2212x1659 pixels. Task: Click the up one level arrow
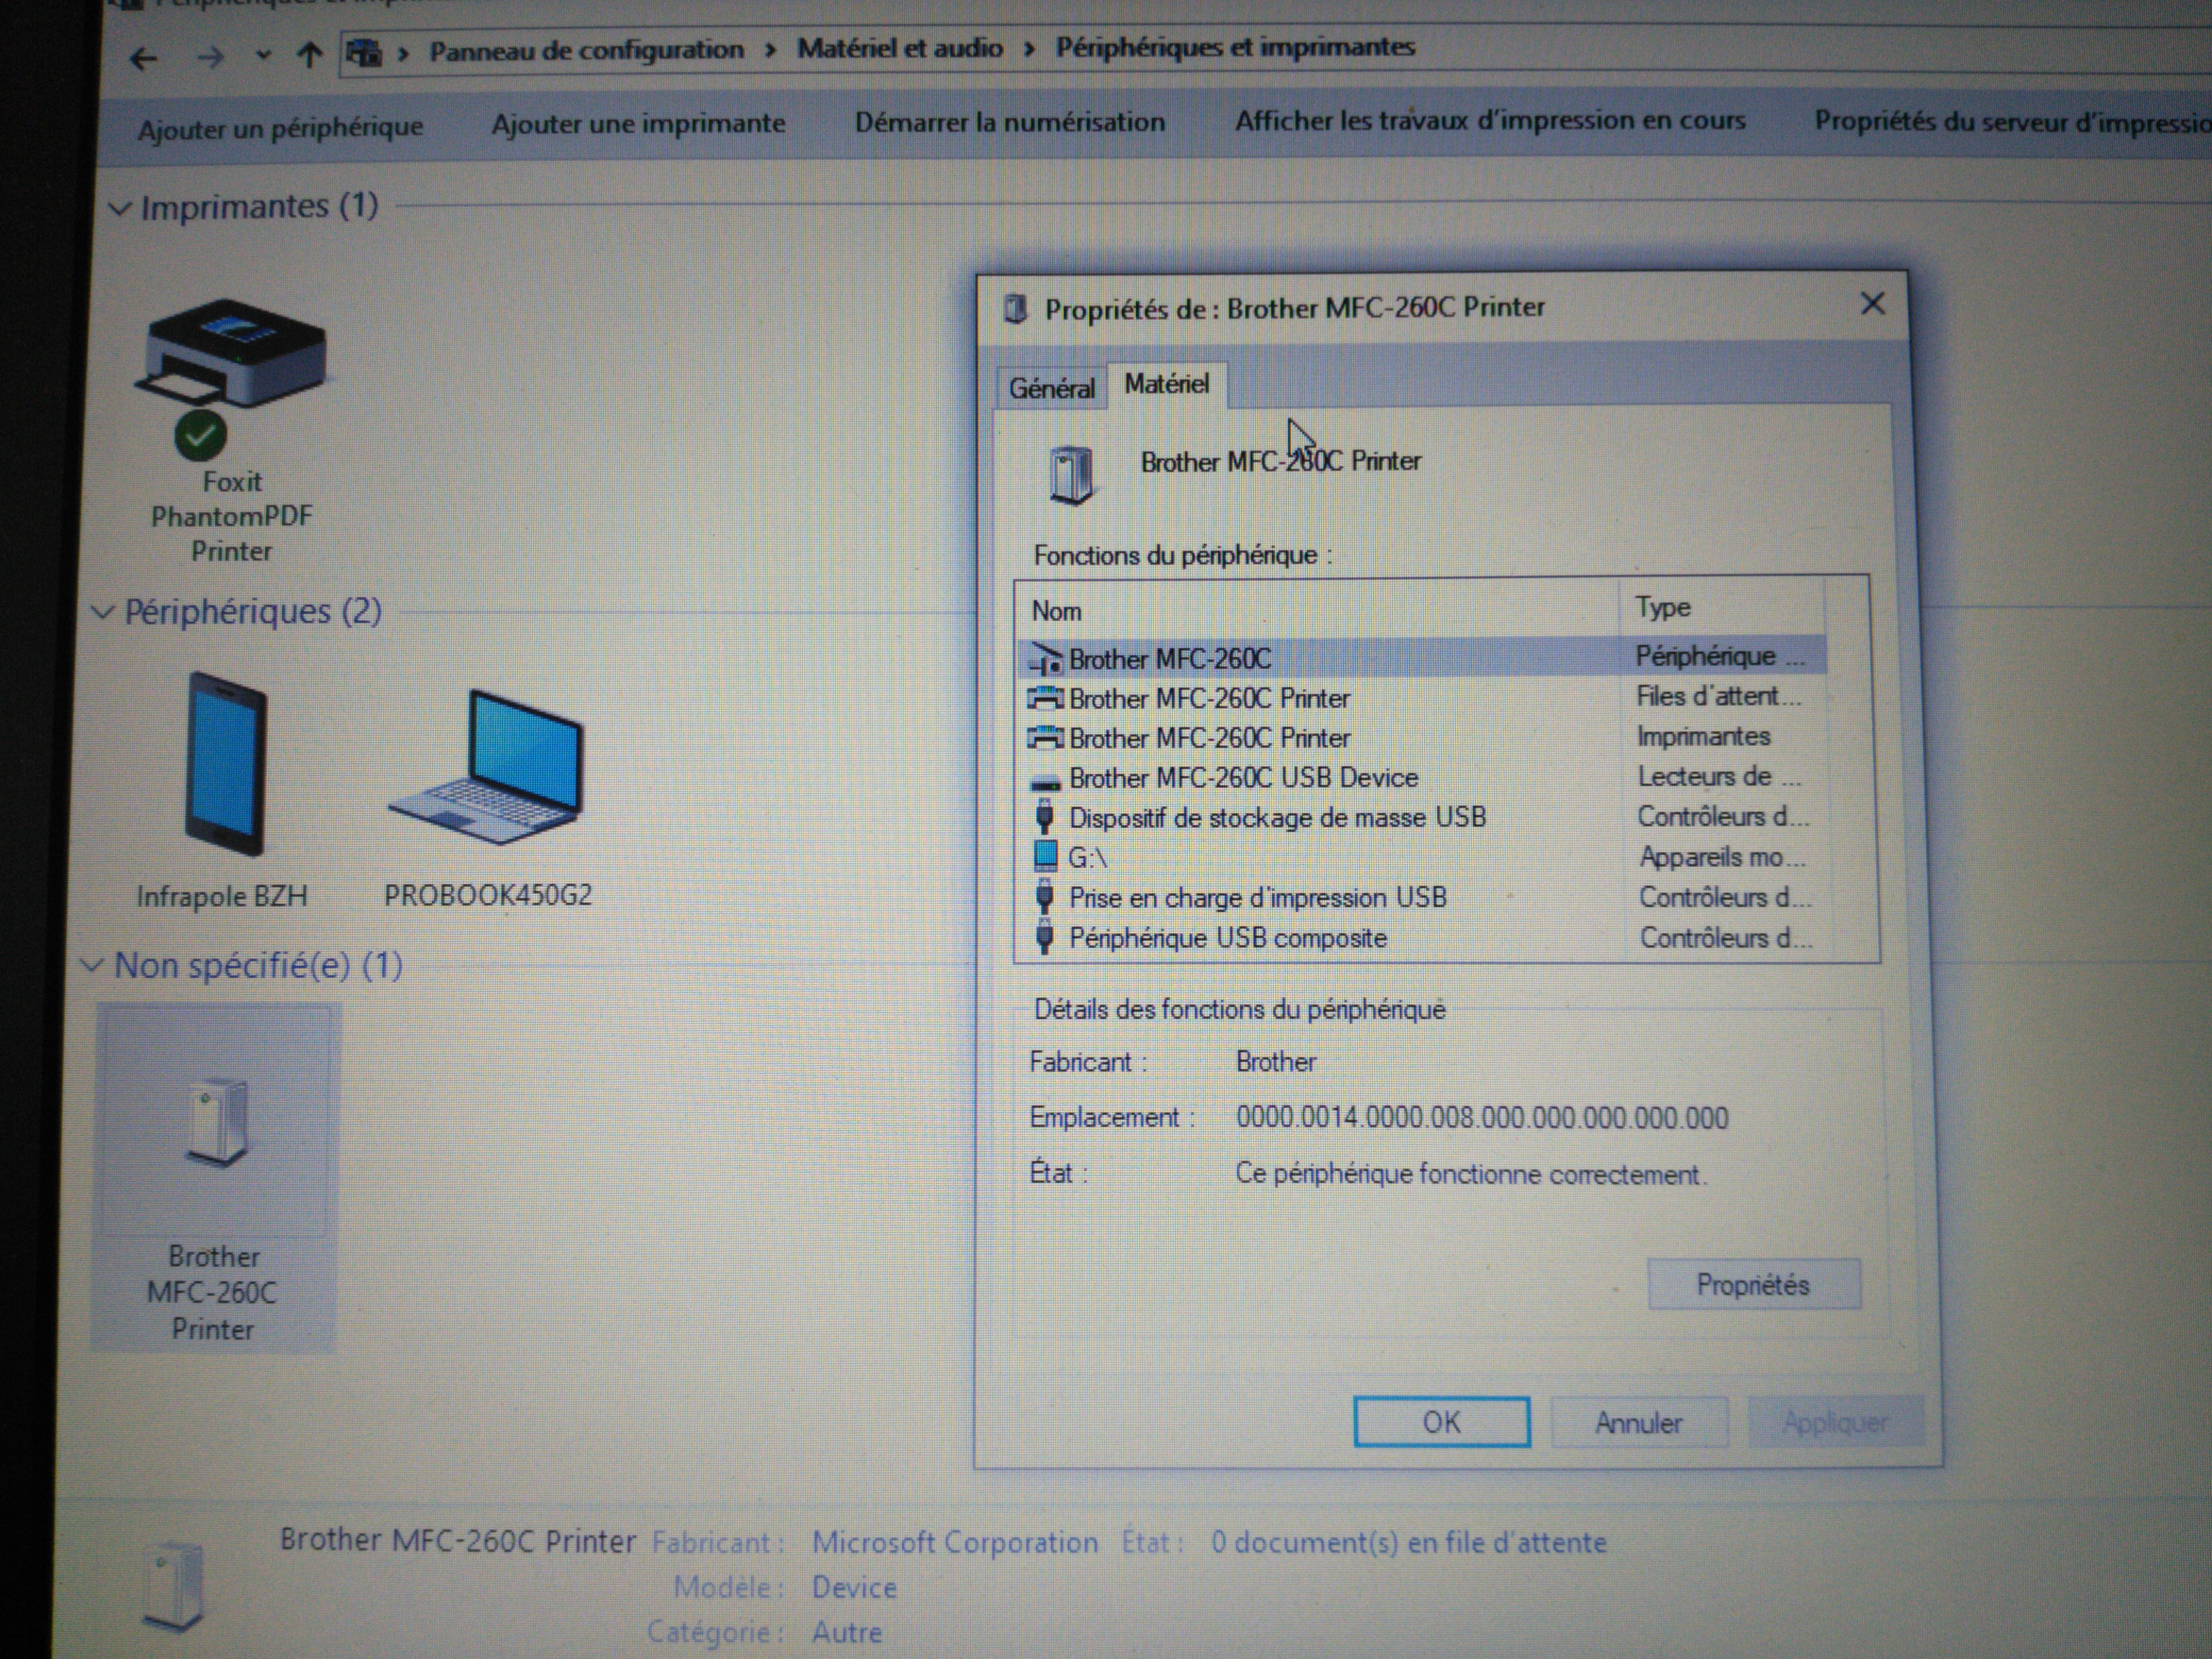pos(309,56)
